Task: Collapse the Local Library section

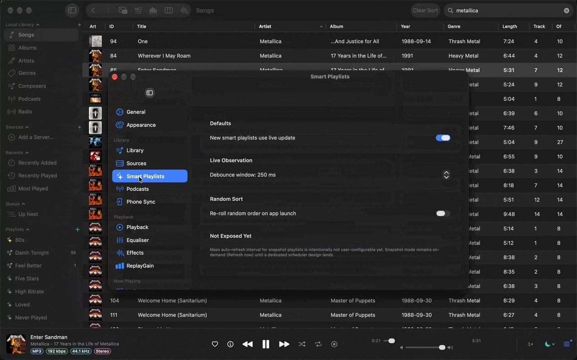Action: coord(37,25)
